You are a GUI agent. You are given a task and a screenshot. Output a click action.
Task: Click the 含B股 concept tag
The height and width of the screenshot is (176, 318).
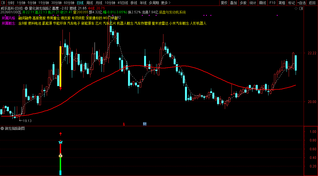point(23,23)
